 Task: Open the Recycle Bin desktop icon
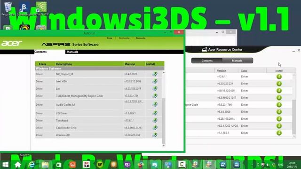point(8,9)
